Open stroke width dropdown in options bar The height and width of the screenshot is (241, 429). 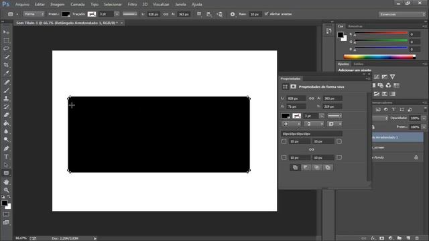click(x=117, y=14)
